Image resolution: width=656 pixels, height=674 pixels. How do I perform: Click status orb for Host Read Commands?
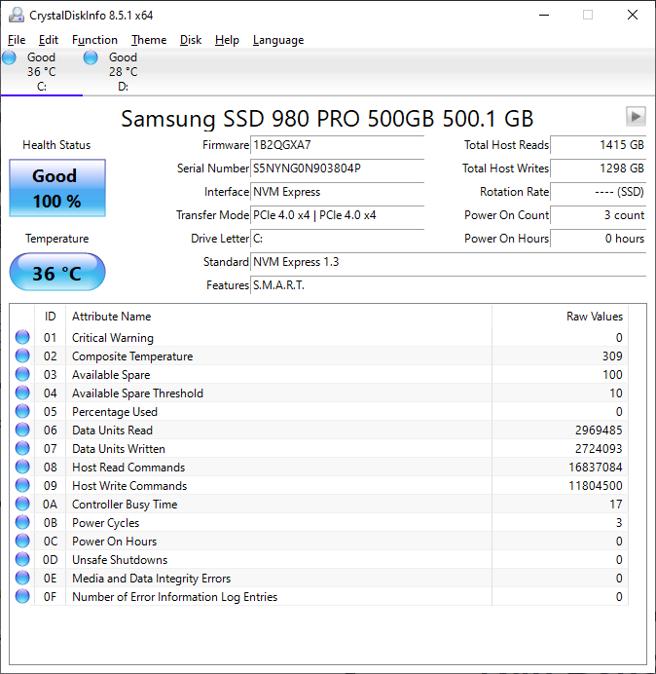click(x=22, y=467)
